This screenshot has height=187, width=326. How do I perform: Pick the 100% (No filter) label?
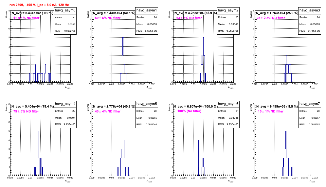click(x=190, y=111)
